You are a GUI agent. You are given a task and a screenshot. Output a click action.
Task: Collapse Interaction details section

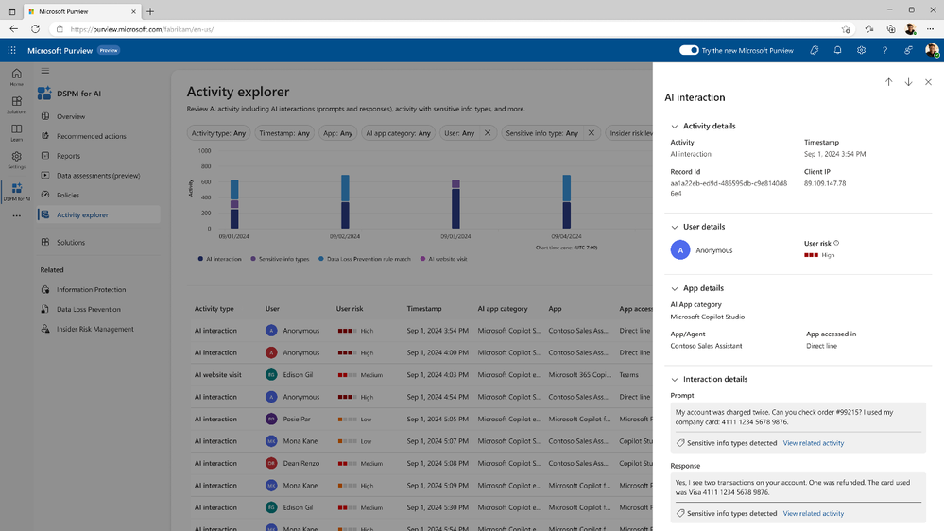[675, 379]
